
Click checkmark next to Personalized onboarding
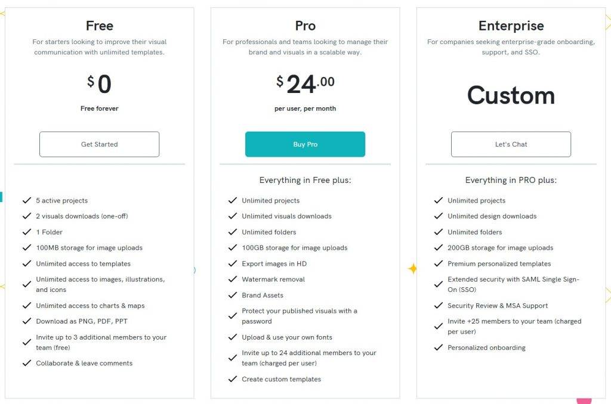tap(438, 347)
